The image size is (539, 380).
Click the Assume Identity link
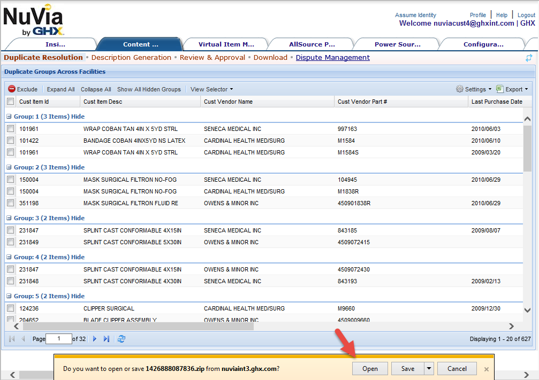415,15
